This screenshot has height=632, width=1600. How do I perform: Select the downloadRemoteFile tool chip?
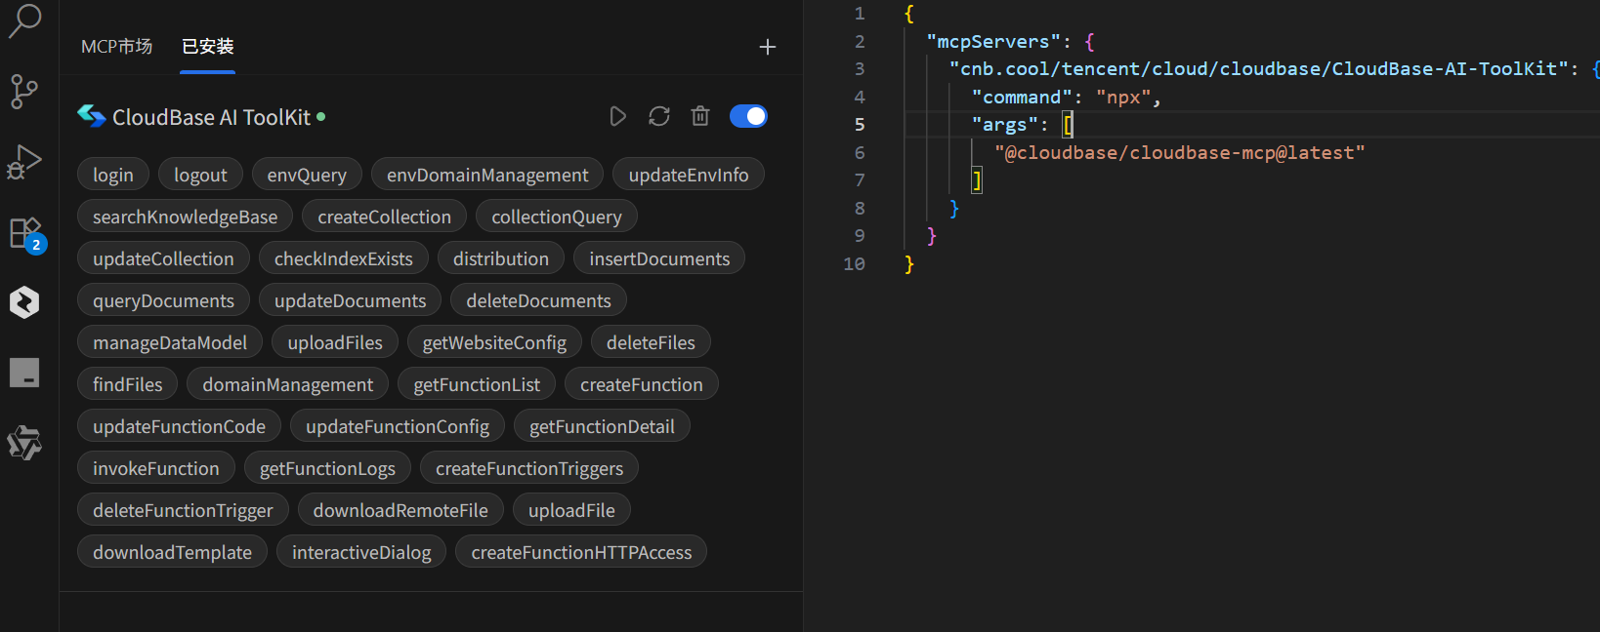click(x=400, y=510)
